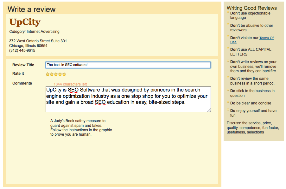Viewport: 286px width, 189px height.
Task: Click the 'Writing Good Reviews' sidebar heading
Action: click(252, 8)
